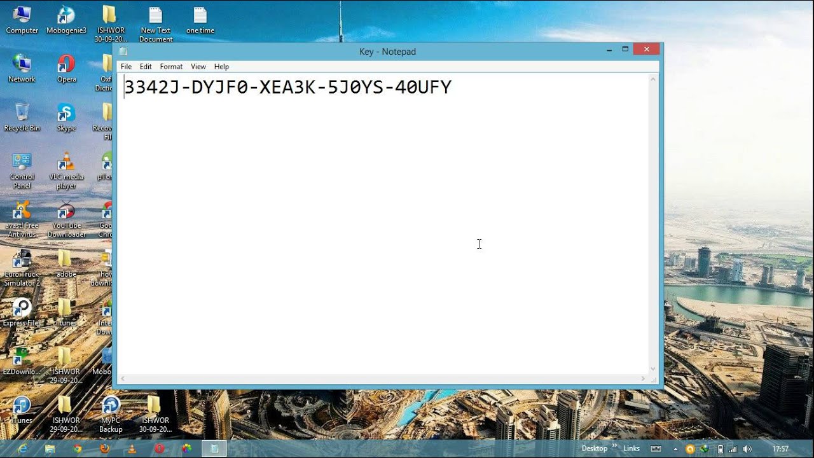Show hidden system tray icons
814x458 pixels.
coord(675,449)
